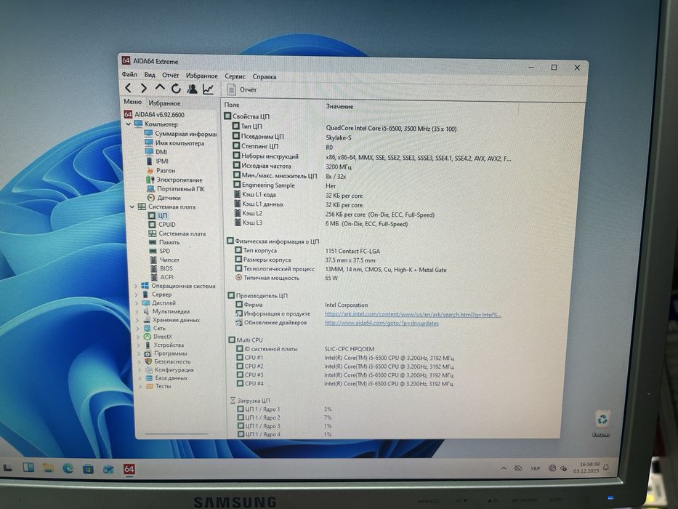Select Разгон with the flame icon
The image size is (678, 509).
(161, 171)
